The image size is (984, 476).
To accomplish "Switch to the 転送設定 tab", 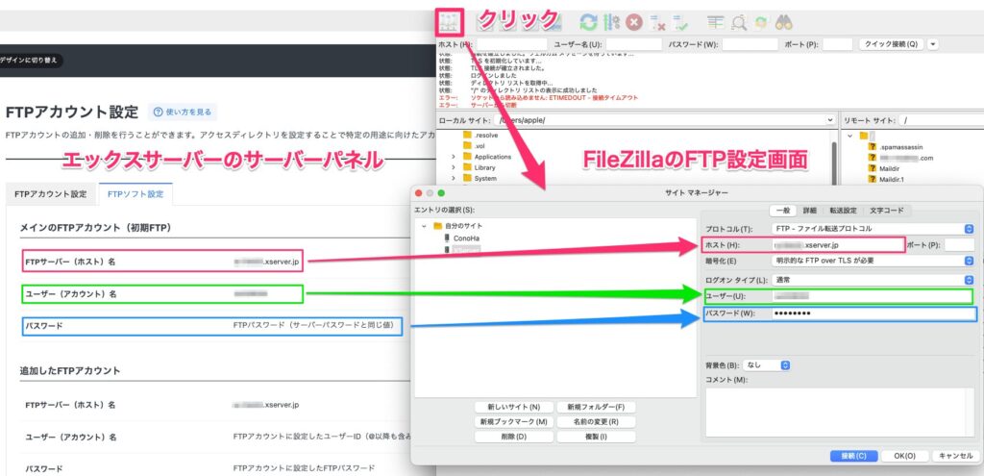I will [x=843, y=211].
